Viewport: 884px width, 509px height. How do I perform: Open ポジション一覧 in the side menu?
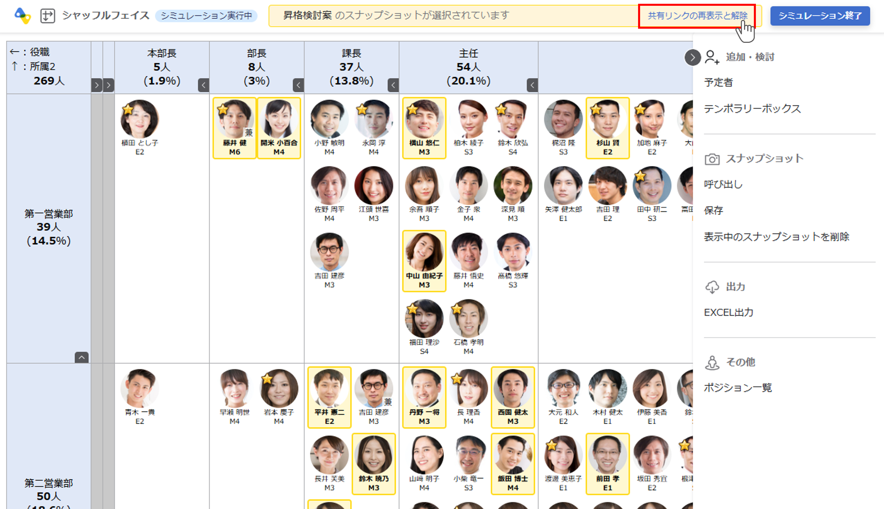[738, 388]
